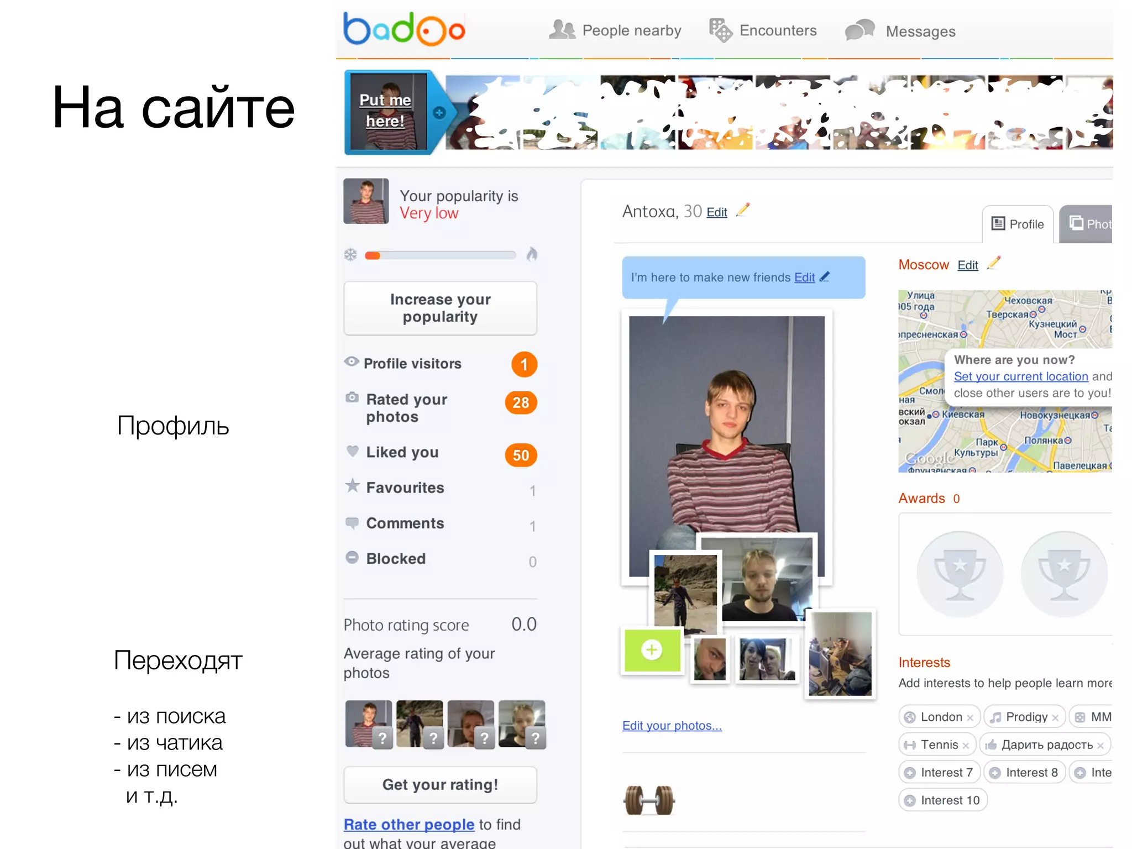
Task: Switch to the Photos tab
Action: point(1085,224)
